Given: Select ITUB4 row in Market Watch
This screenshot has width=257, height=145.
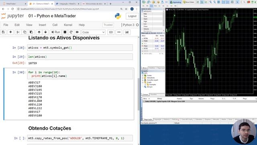Looking at the screenshot, I should [x=153, y=41].
